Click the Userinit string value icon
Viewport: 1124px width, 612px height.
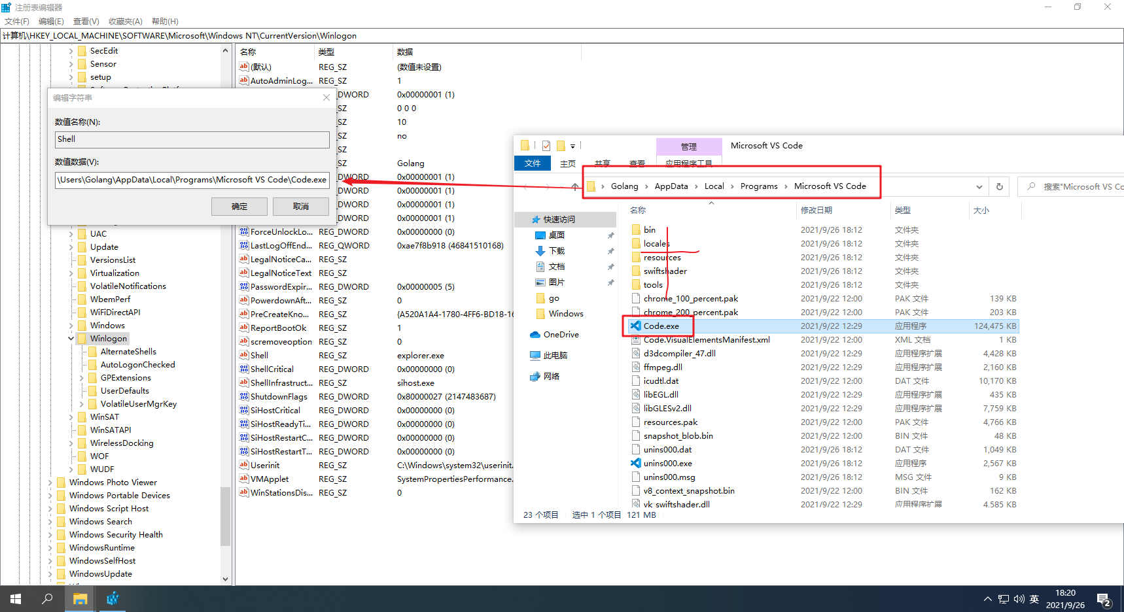coord(244,465)
